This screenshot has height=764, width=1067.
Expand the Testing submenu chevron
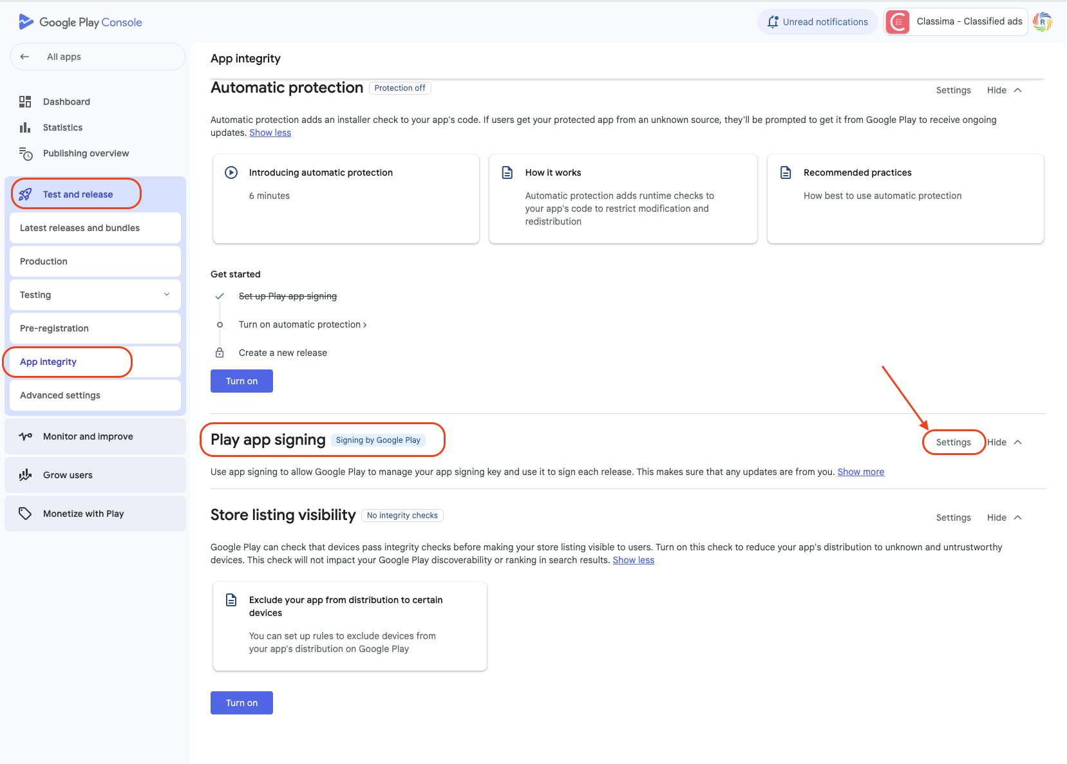point(167,295)
